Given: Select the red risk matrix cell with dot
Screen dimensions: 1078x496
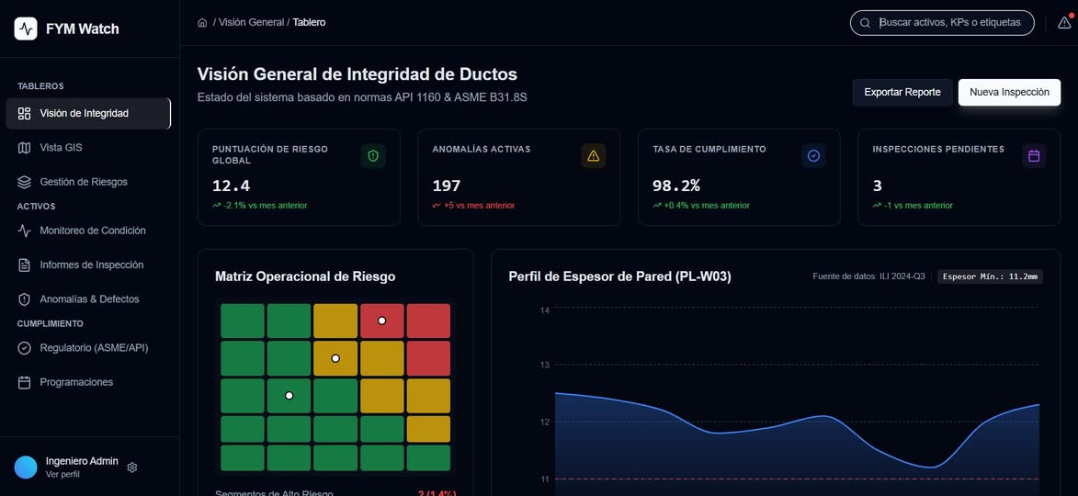Looking at the screenshot, I should tap(382, 321).
